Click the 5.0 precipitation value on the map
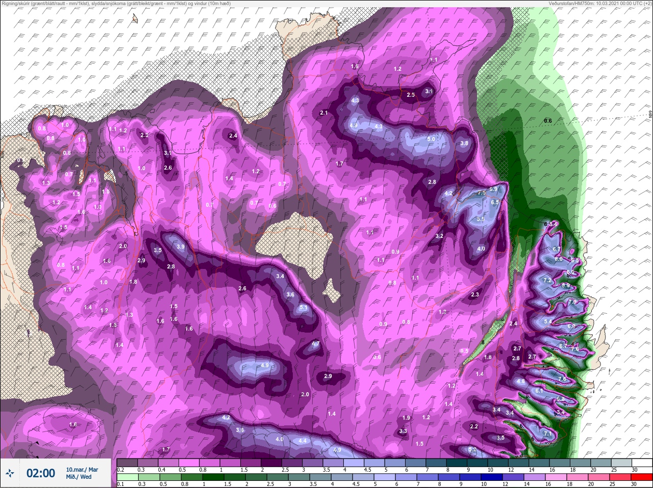 coord(431,139)
